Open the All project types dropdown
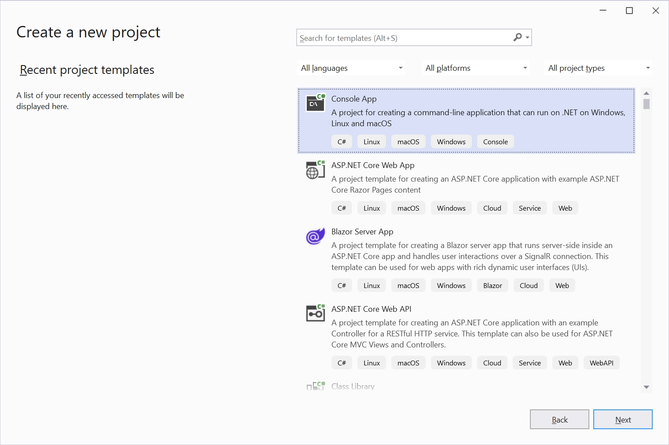The height and width of the screenshot is (445, 669). (x=598, y=68)
